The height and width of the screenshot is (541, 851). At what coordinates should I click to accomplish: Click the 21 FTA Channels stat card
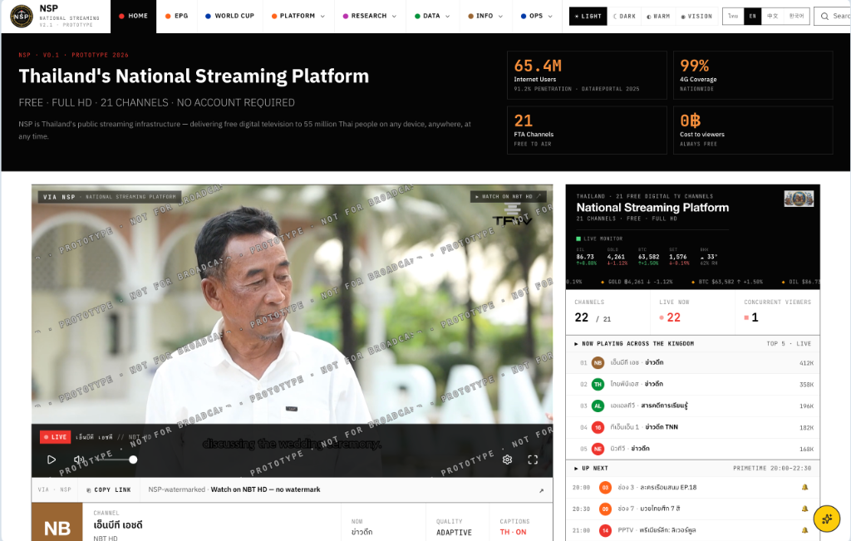click(x=587, y=130)
